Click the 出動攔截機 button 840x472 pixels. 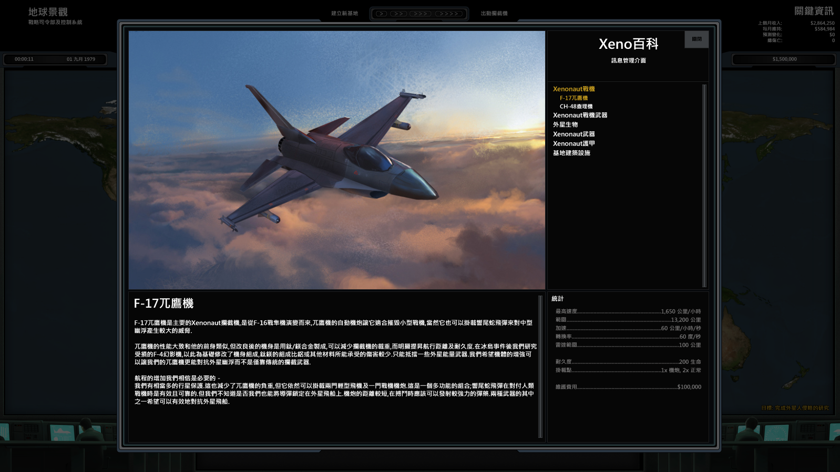tap(494, 14)
